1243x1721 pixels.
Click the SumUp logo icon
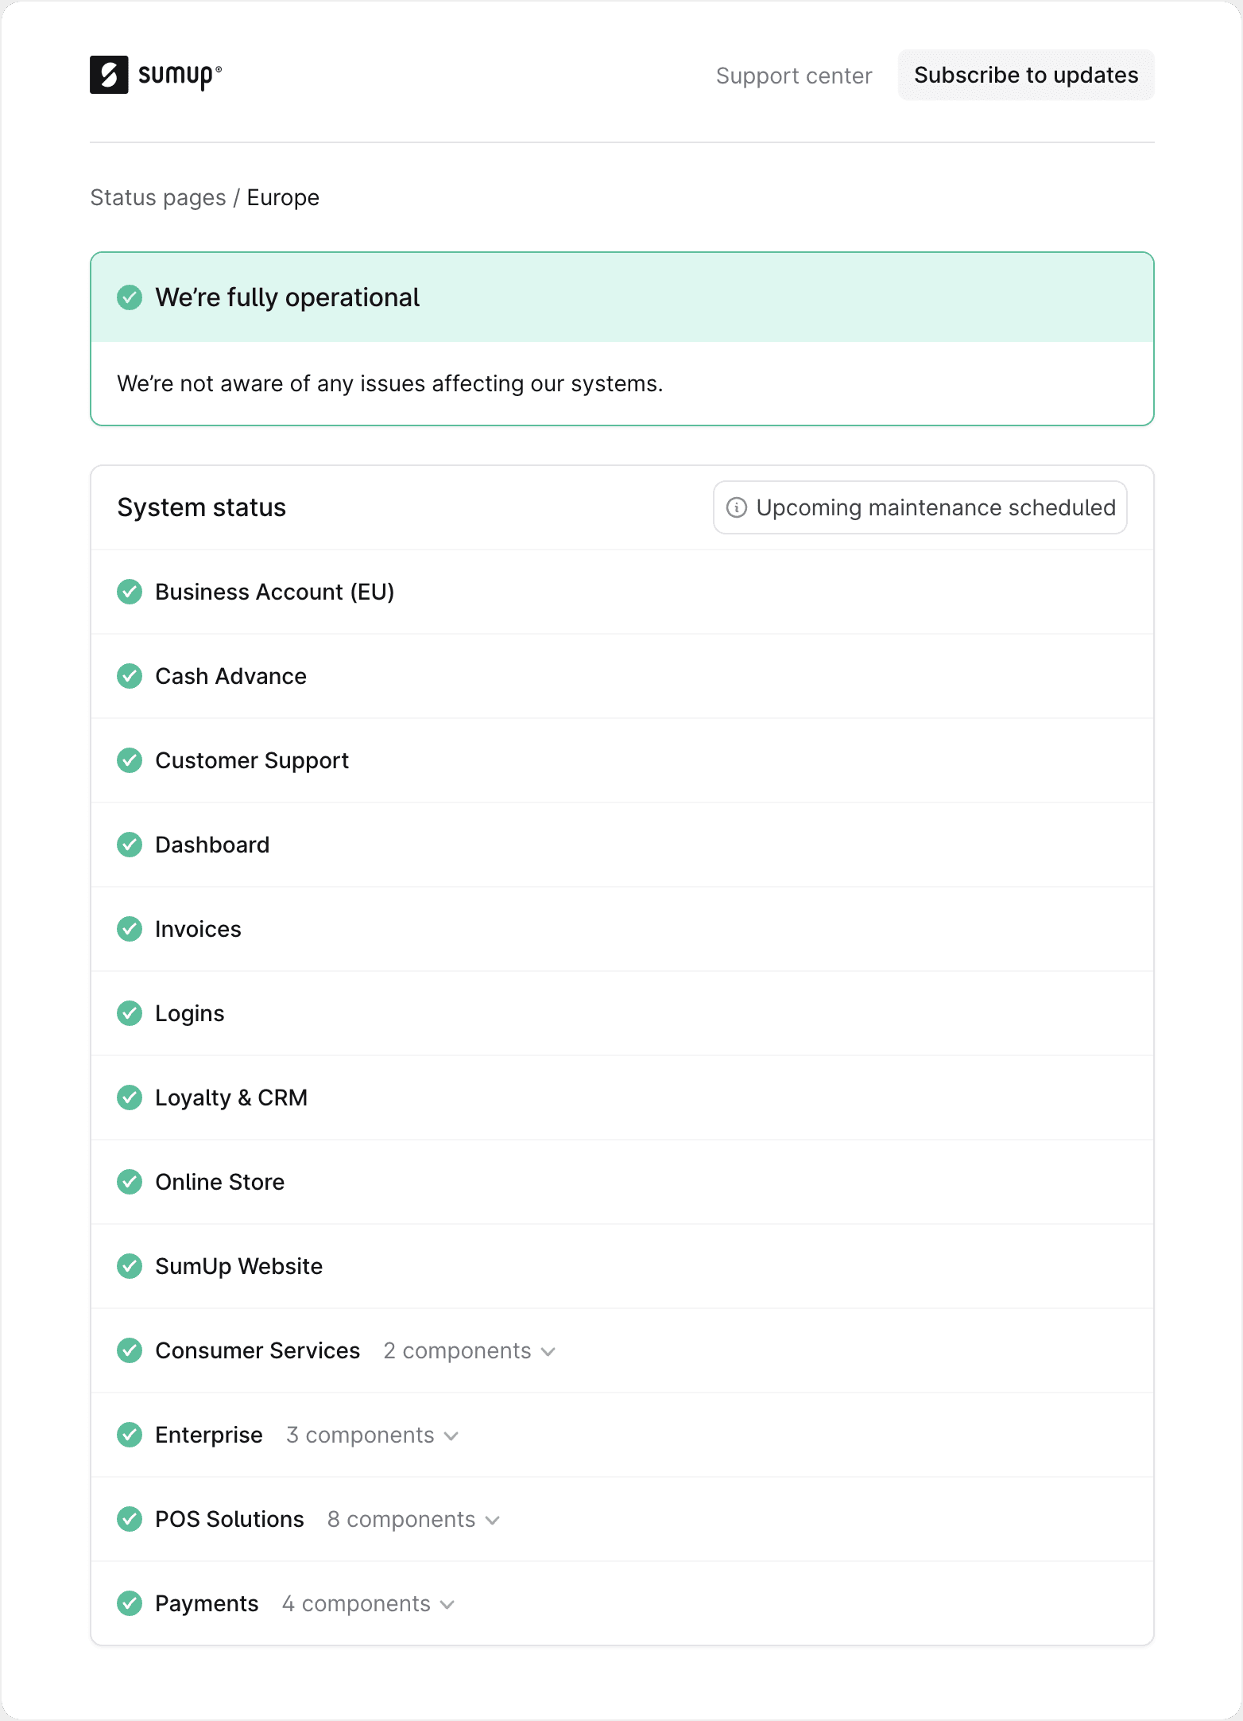point(109,75)
